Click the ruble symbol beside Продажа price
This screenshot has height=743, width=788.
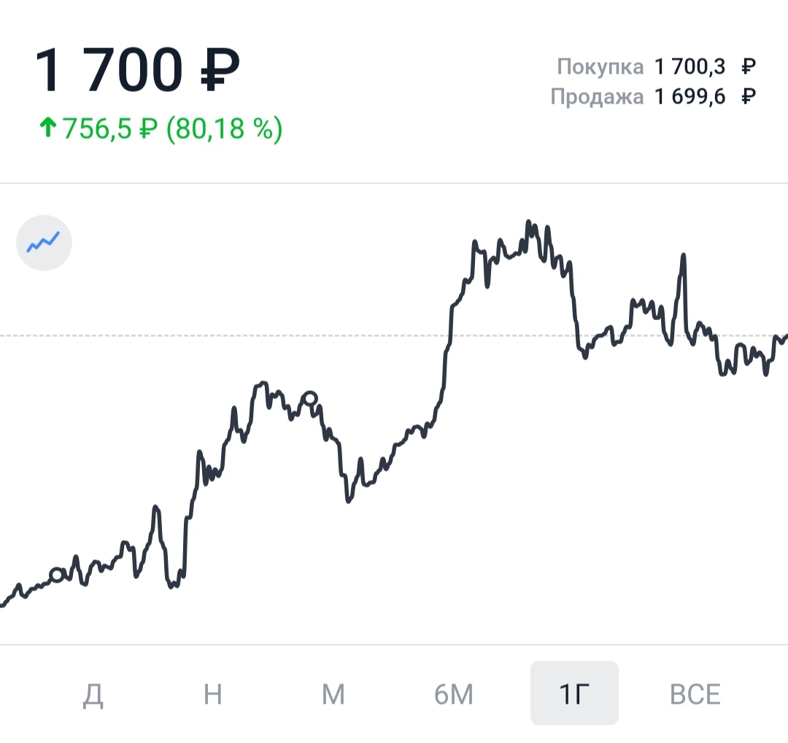click(747, 96)
